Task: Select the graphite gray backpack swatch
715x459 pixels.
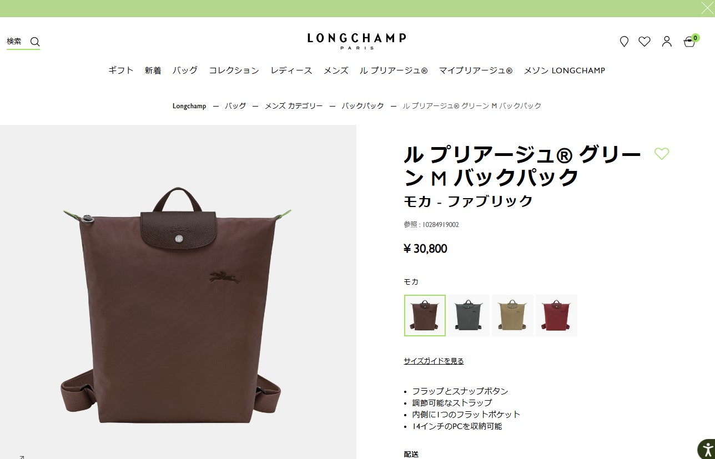Action: [469, 315]
